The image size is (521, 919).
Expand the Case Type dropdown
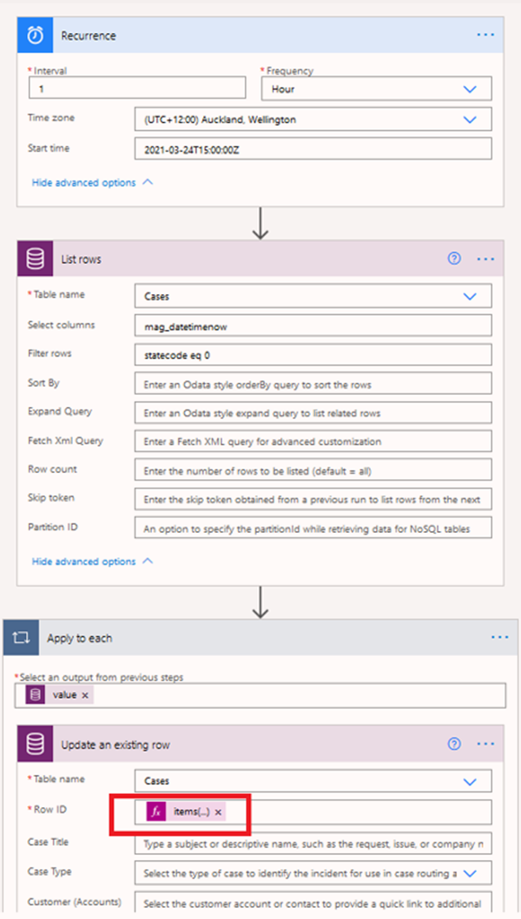(470, 872)
